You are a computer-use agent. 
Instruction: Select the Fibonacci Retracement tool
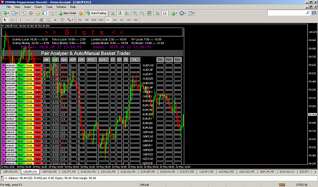48,20
